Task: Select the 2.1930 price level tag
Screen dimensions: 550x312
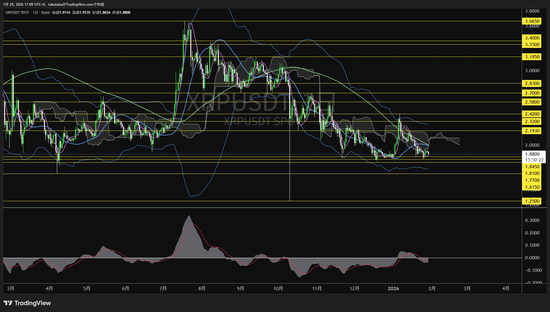Action: pyautogui.click(x=532, y=131)
